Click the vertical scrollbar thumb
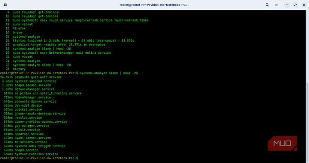The image size is (309, 163). pos(308,122)
